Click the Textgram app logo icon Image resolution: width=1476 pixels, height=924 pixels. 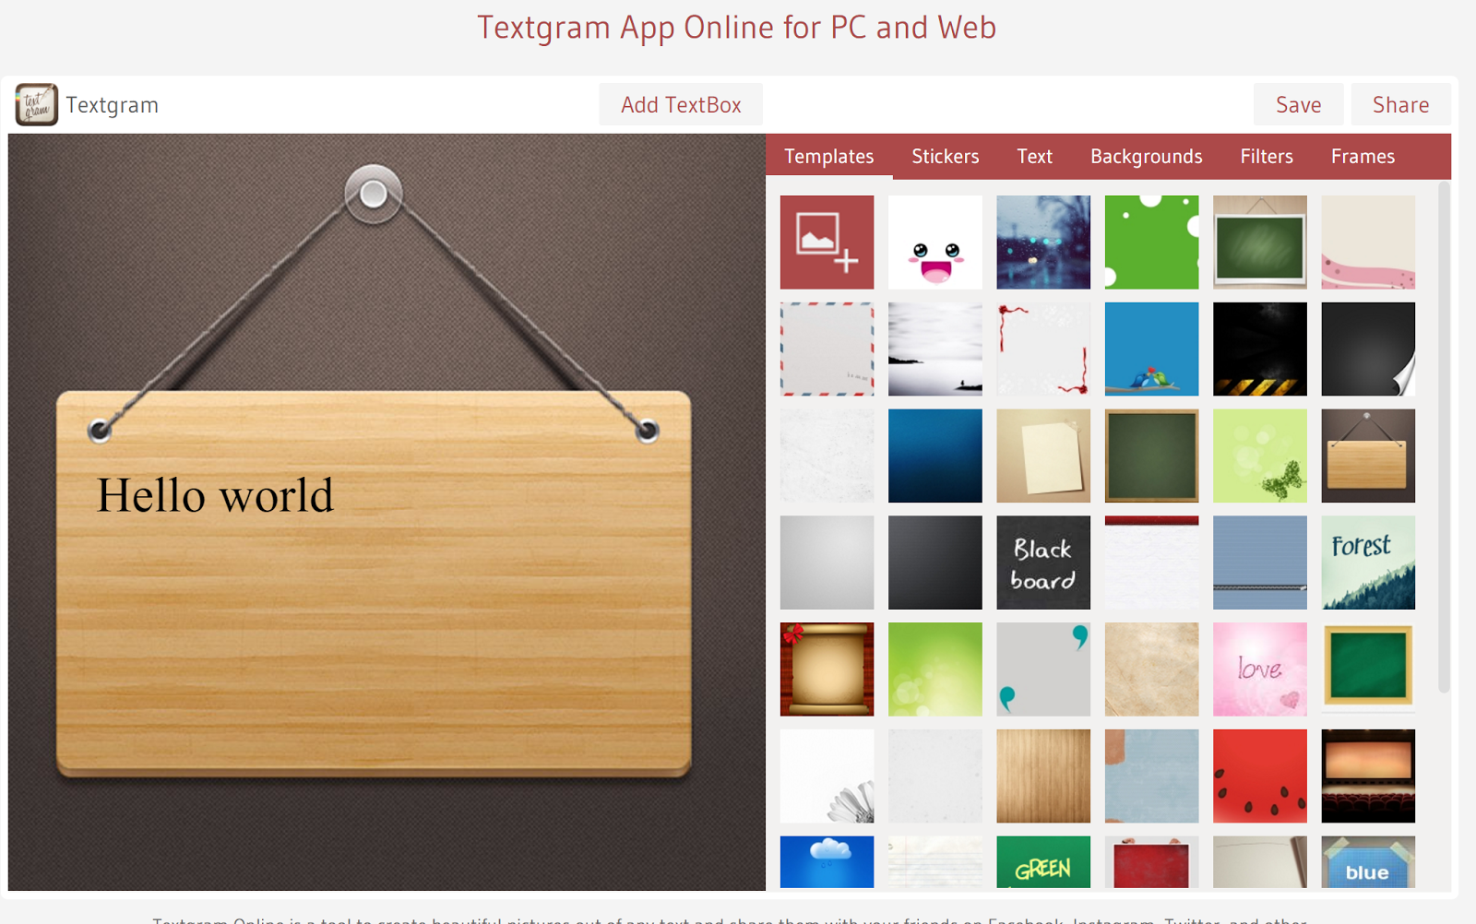tap(35, 103)
